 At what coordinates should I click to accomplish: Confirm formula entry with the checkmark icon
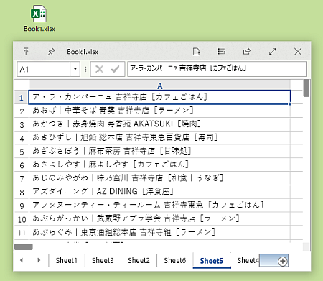(115, 69)
